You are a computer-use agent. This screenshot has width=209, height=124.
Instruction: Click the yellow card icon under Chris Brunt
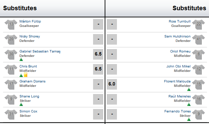(26, 75)
